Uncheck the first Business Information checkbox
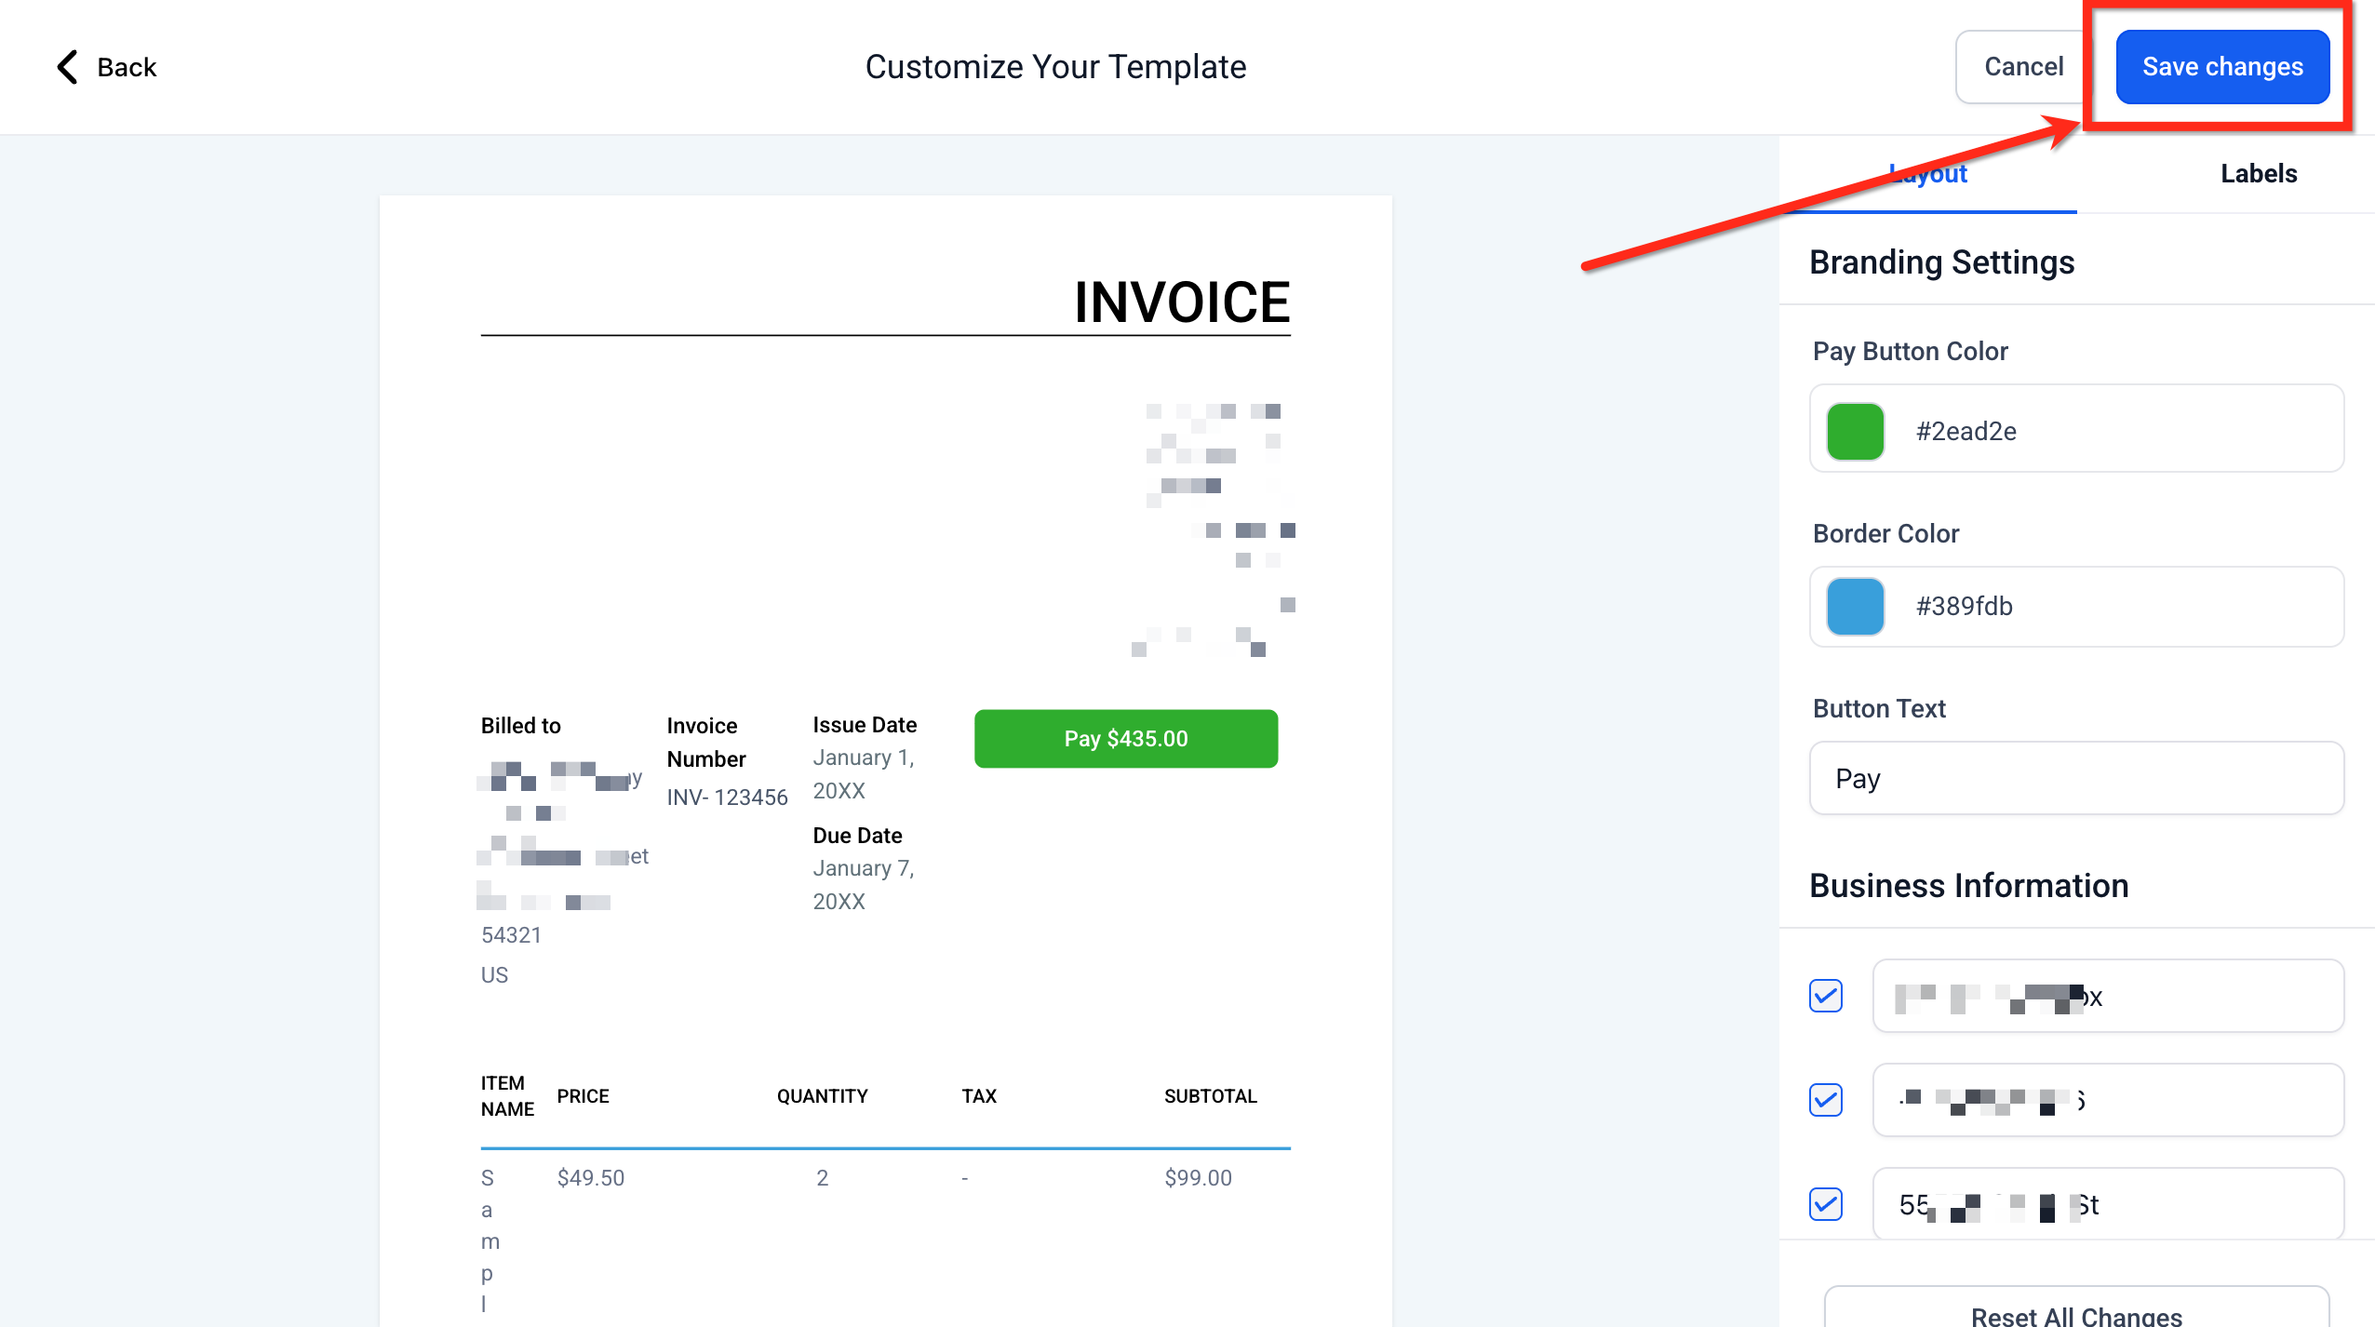The image size is (2375, 1327). tap(1825, 996)
